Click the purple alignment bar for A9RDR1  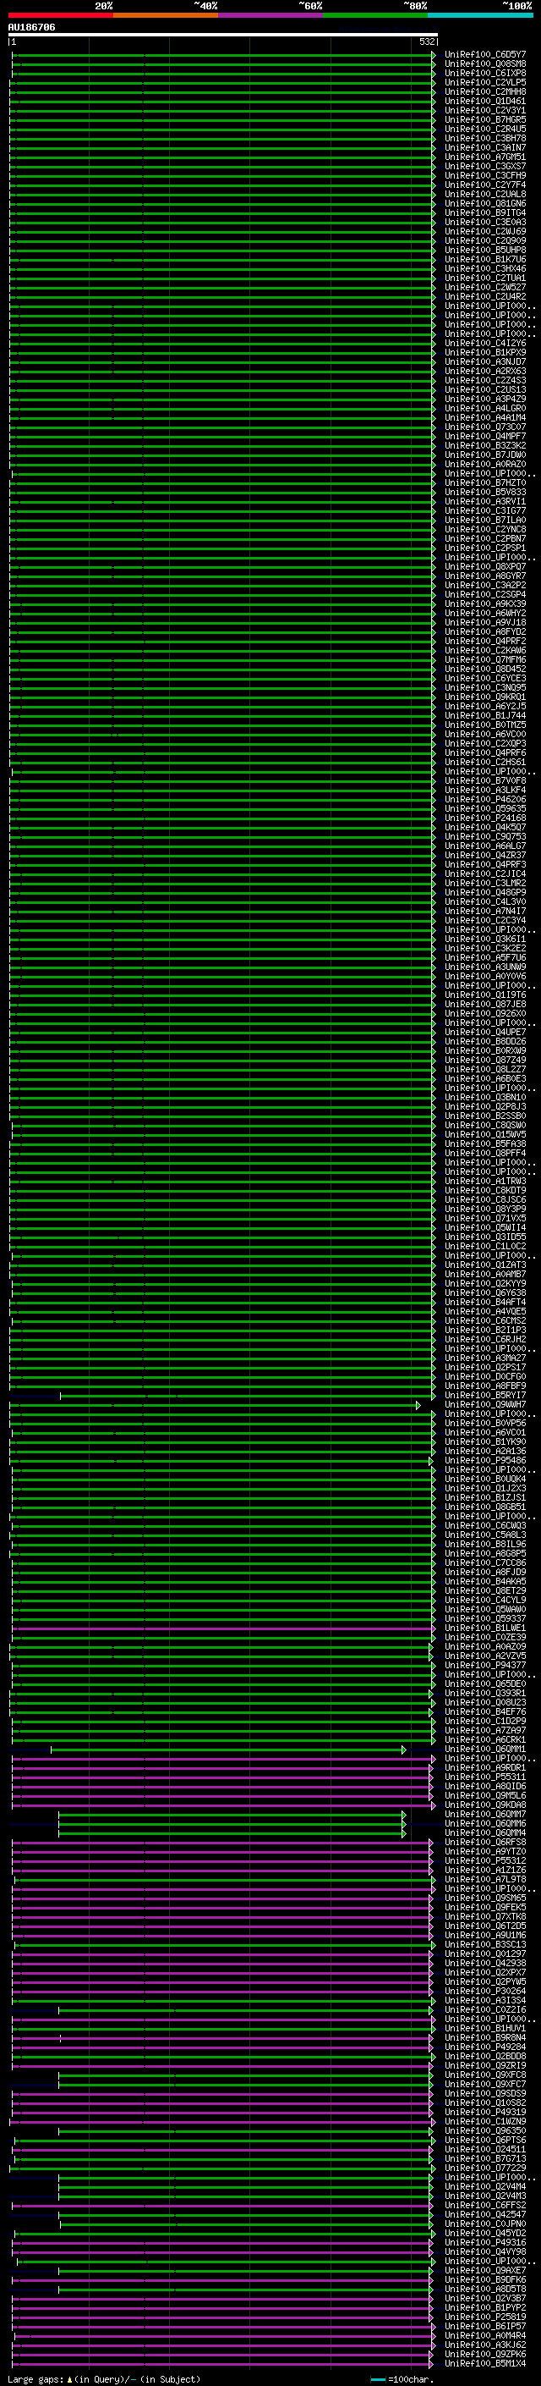222,1767
